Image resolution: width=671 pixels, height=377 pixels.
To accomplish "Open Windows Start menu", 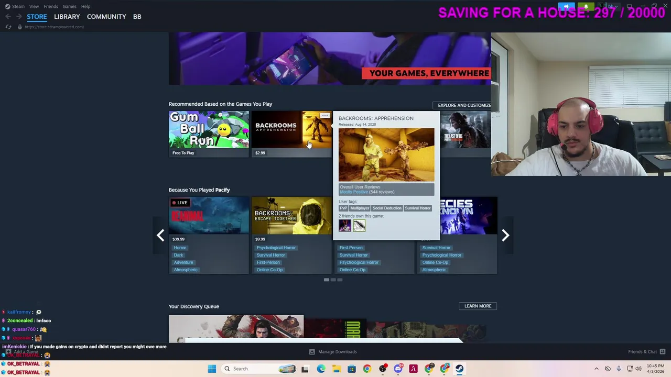I will click(212, 369).
